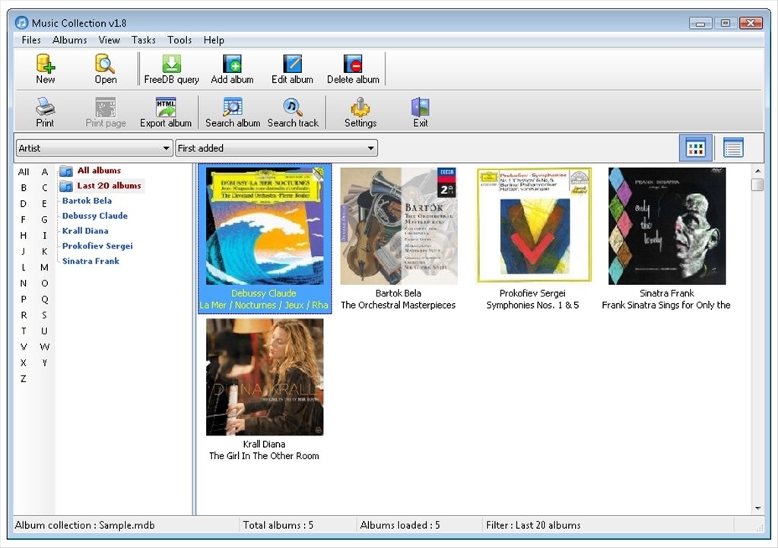Filter artists by letter D
Viewport: 778px width, 548px height.
[x=24, y=204]
